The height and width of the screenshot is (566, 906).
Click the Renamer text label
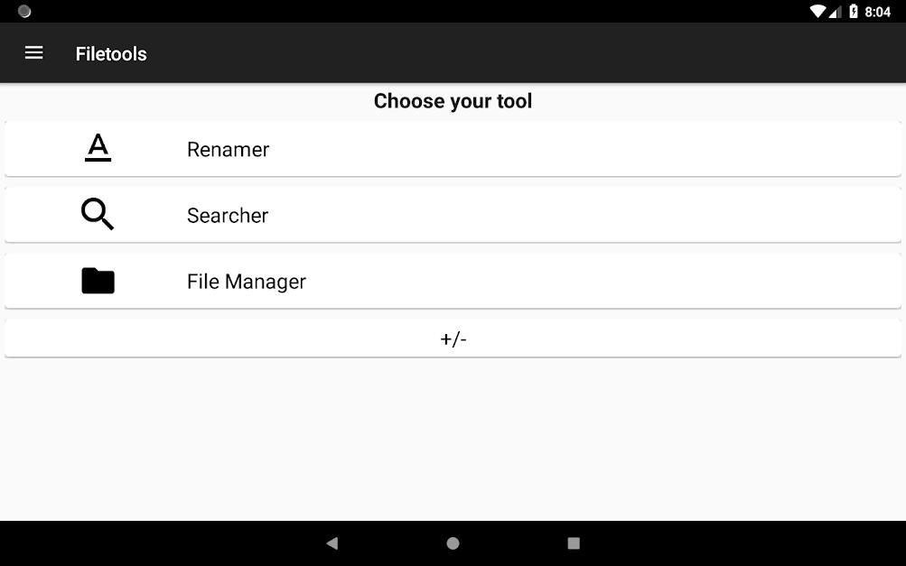[x=229, y=150]
